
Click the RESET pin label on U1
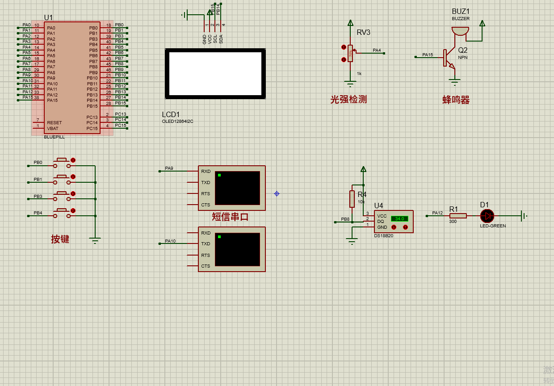click(55, 123)
